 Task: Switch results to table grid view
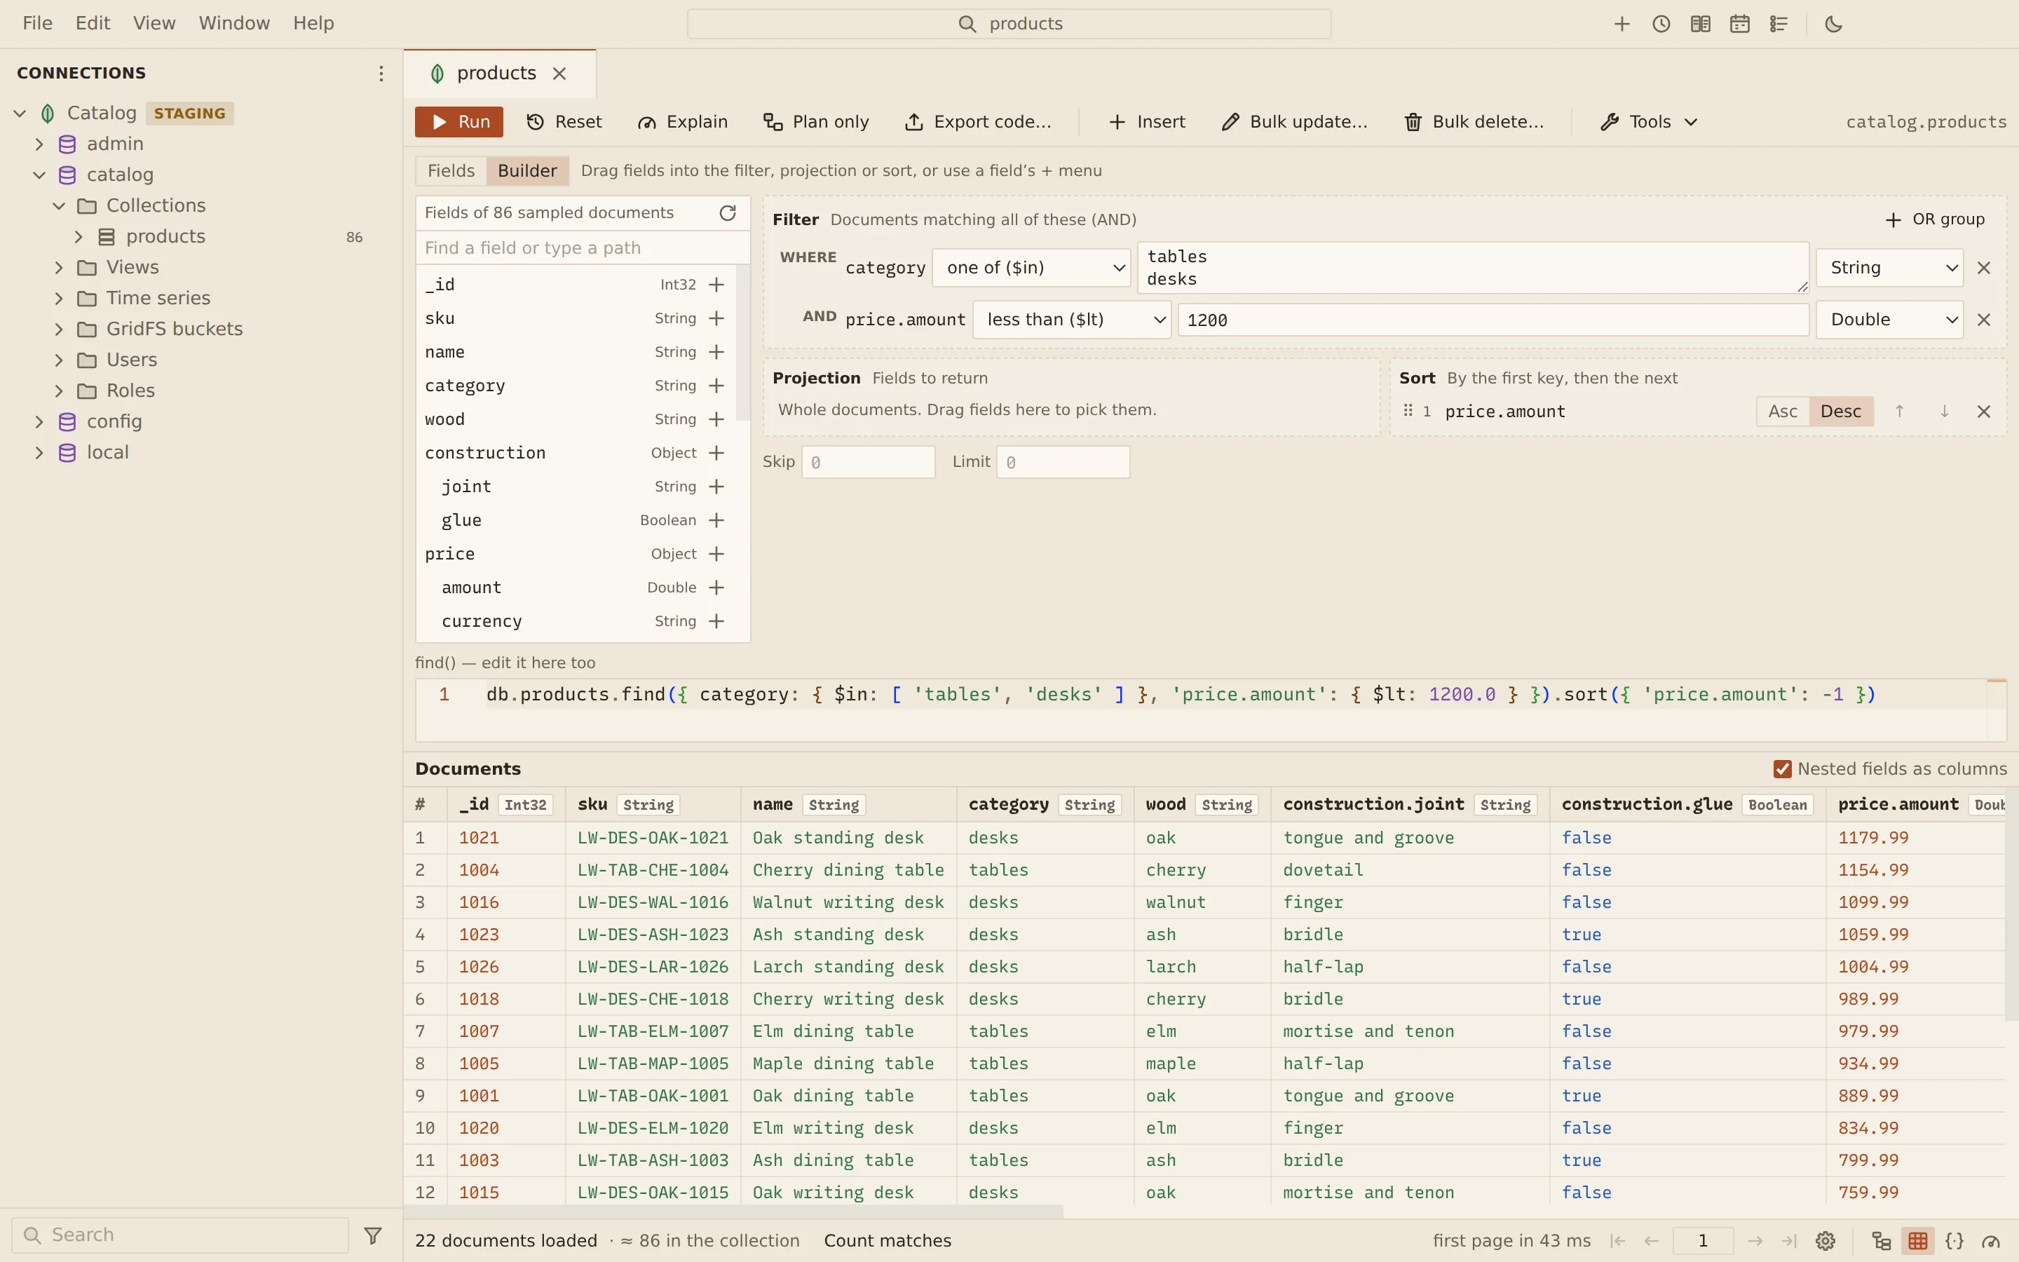coord(1918,1241)
